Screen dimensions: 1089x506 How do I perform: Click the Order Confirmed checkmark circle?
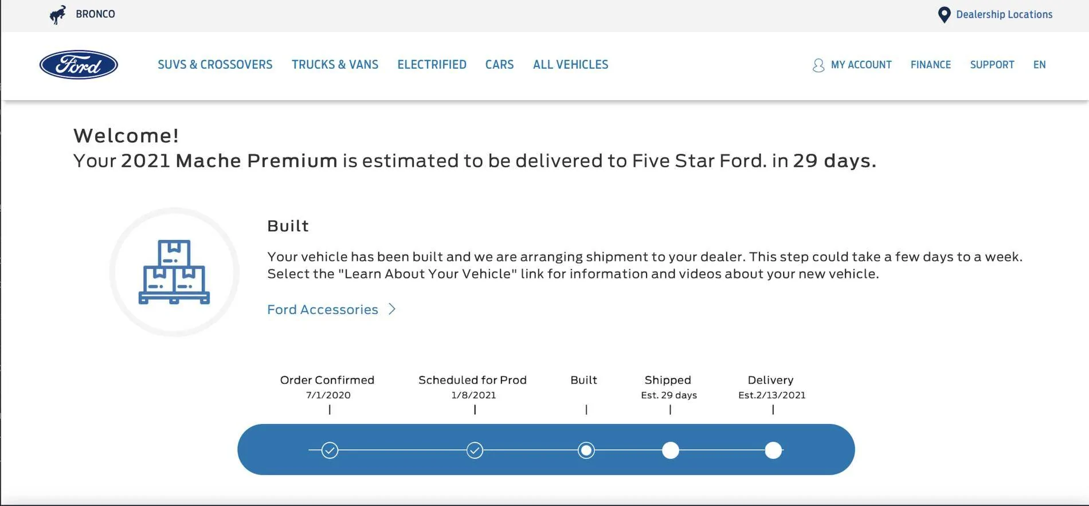(x=330, y=450)
